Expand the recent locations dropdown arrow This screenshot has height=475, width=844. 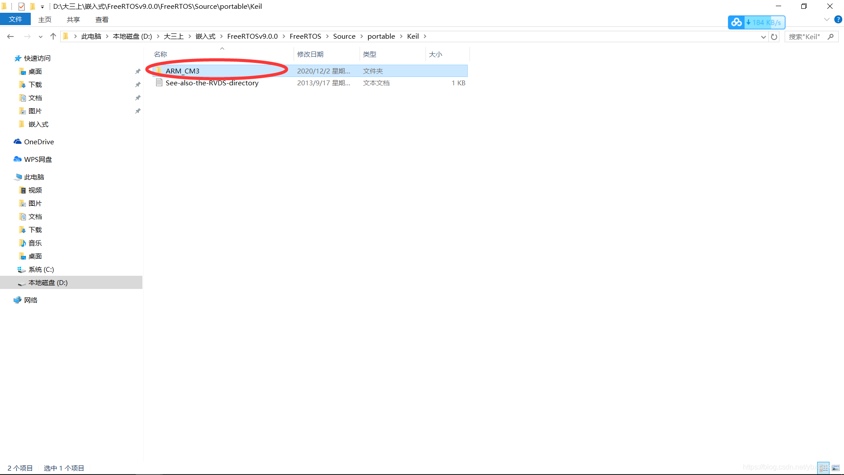click(x=40, y=37)
